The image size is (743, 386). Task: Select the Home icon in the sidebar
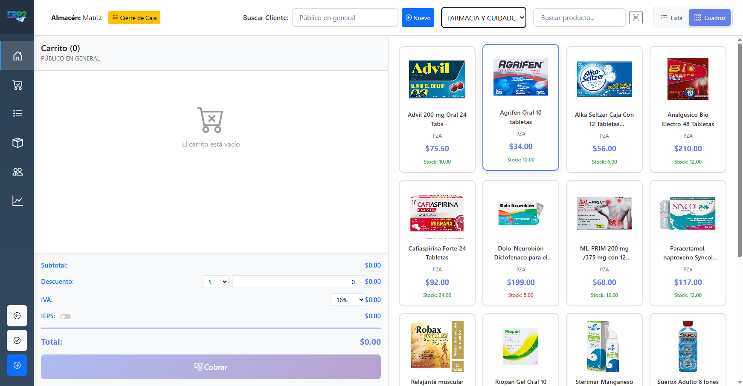click(17, 55)
